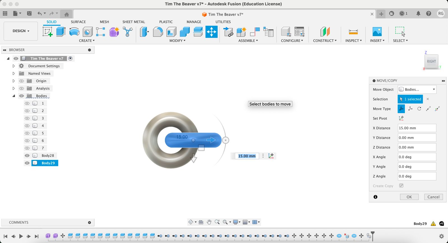Open the DESIGN workspace dropdown

21,31
